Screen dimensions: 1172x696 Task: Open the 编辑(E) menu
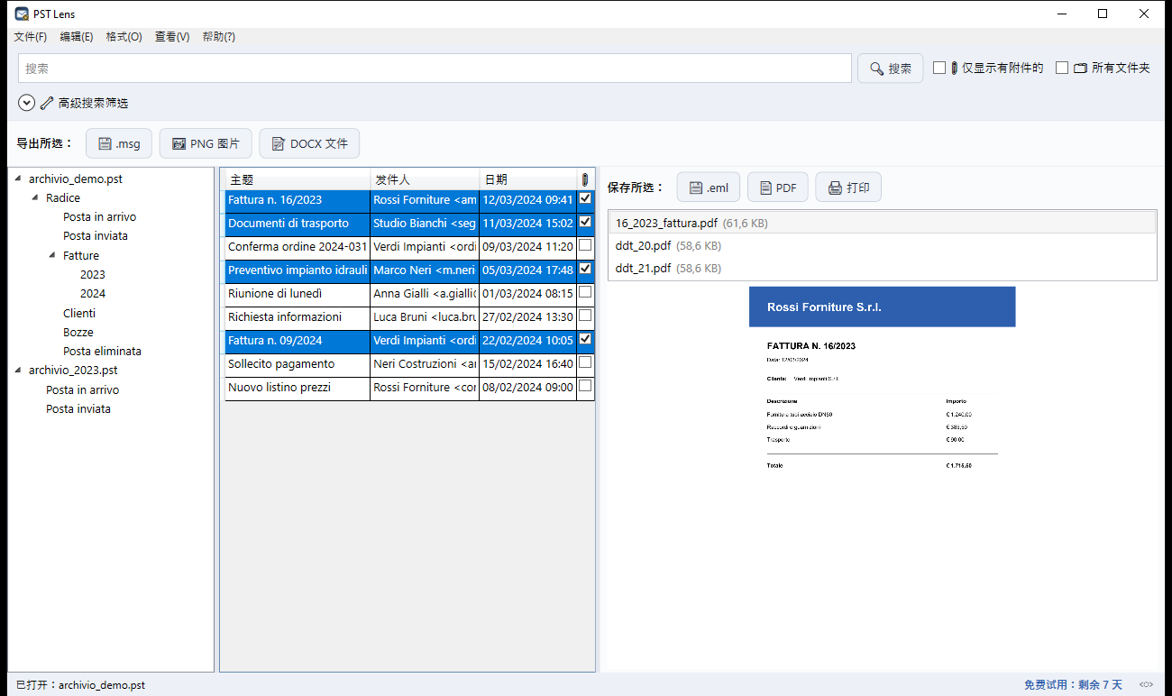click(77, 37)
